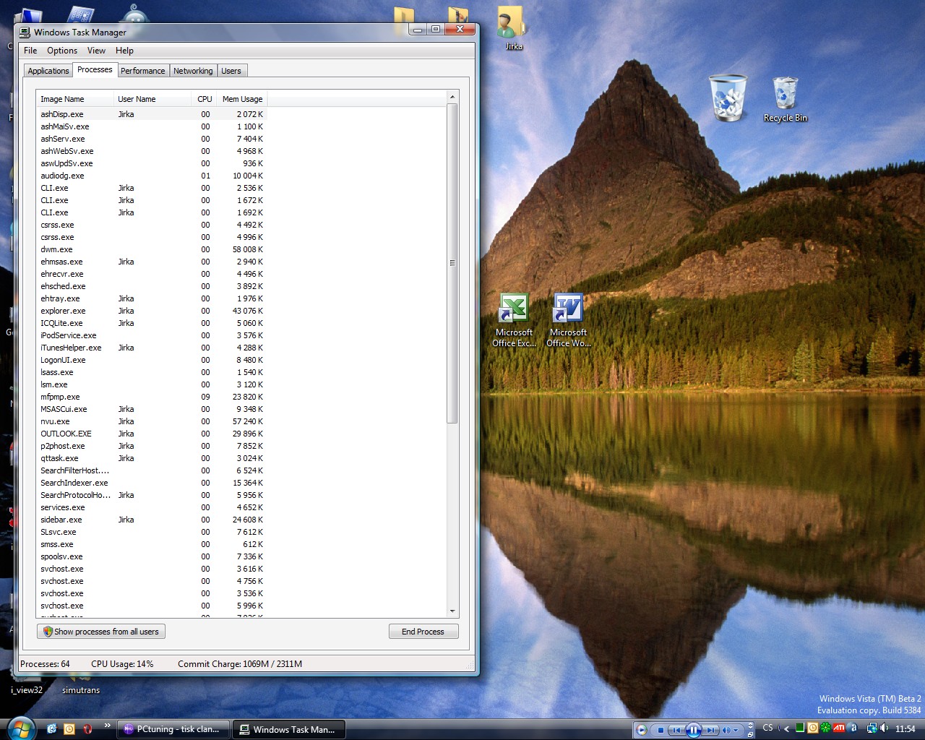The image size is (925, 740).
Task: Select the Jirka user folder icon
Action: [x=513, y=27]
